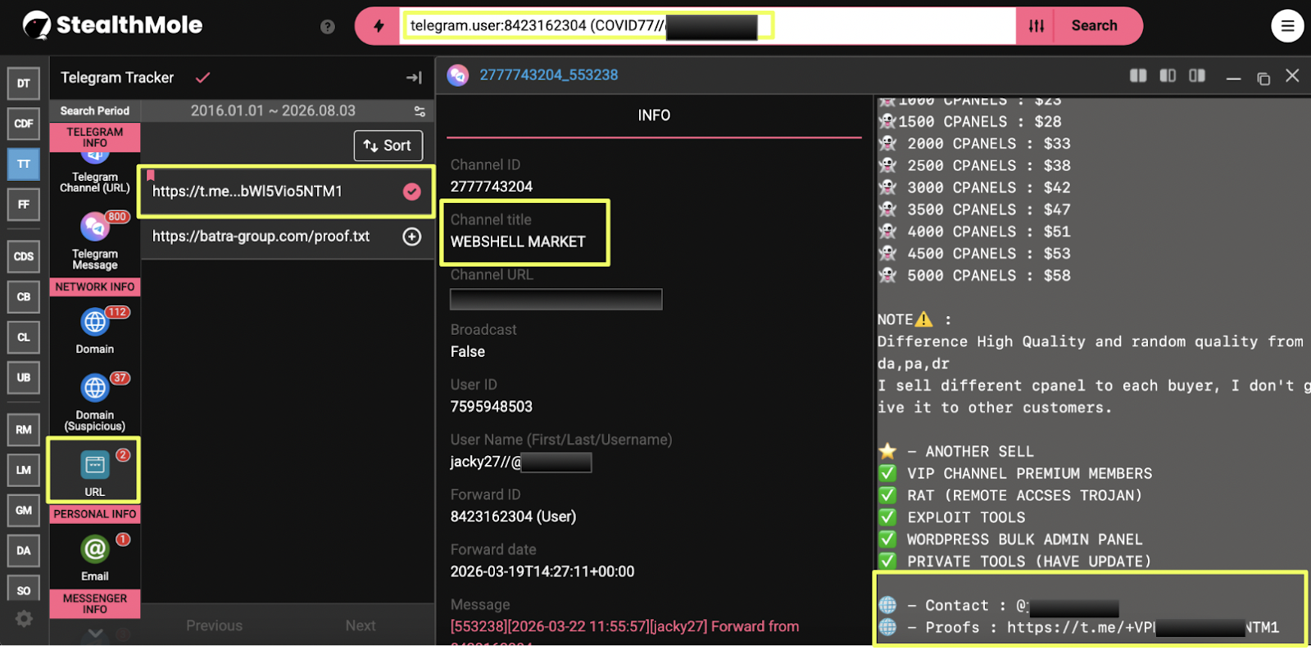The height and width of the screenshot is (650, 1311).
Task: Select the INFO tab
Action: (654, 115)
